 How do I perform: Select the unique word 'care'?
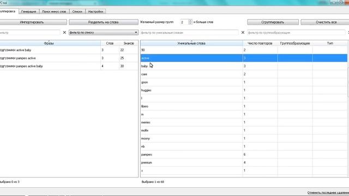(x=244, y=74)
